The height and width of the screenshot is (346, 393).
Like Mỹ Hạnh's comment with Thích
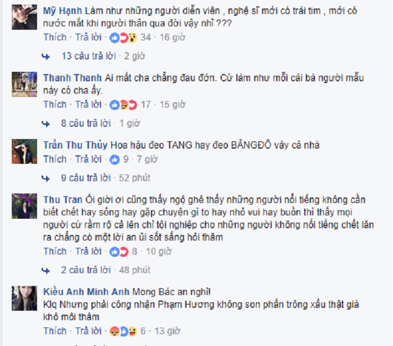[x=55, y=37]
